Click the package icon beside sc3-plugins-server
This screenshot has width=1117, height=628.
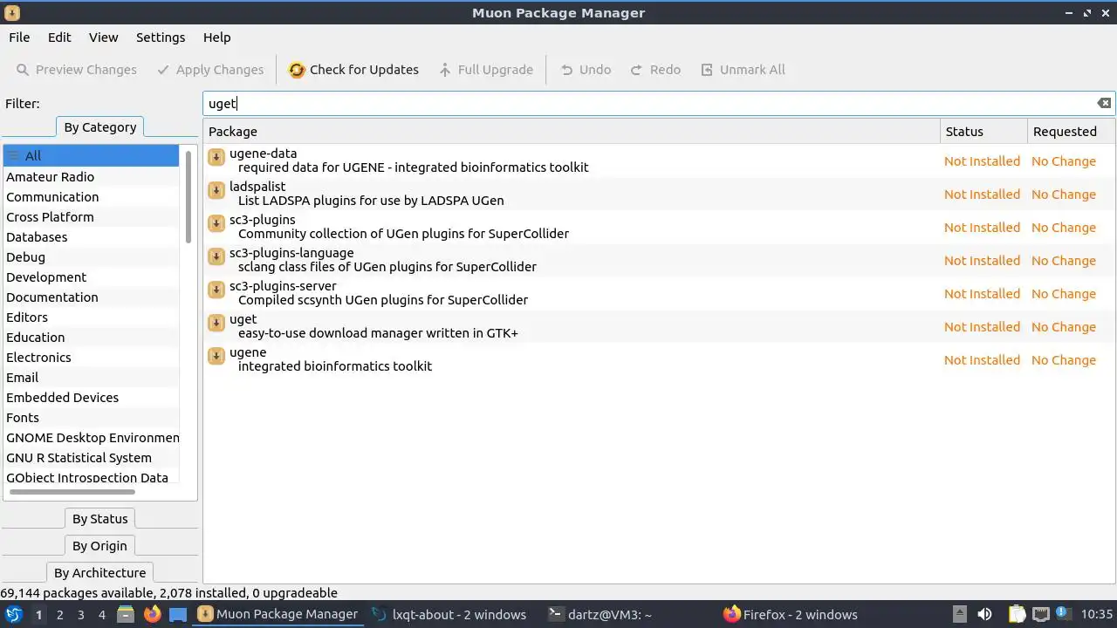click(x=216, y=290)
